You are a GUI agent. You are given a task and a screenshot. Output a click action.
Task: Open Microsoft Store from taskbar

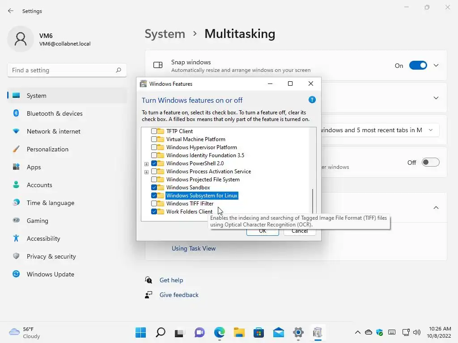(x=259, y=332)
